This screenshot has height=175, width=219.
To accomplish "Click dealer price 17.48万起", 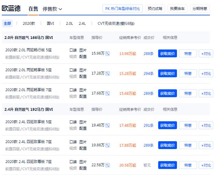I will pos(128,126).
